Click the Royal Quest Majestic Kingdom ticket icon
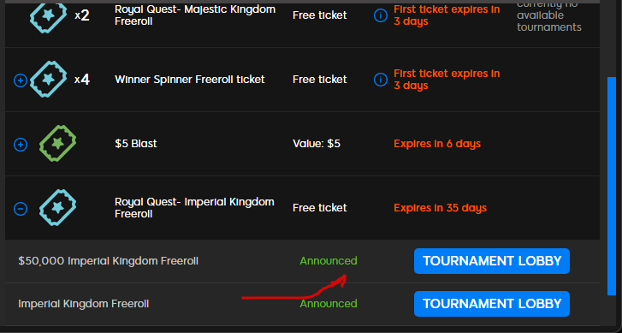The height and width of the screenshot is (333, 622). pyautogui.click(x=49, y=16)
